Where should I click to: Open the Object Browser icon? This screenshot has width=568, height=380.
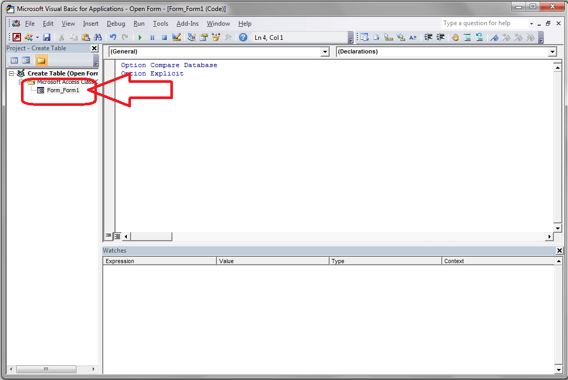[216, 37]
